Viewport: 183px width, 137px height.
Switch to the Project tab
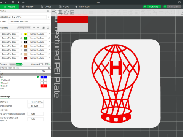coord(64,6)
